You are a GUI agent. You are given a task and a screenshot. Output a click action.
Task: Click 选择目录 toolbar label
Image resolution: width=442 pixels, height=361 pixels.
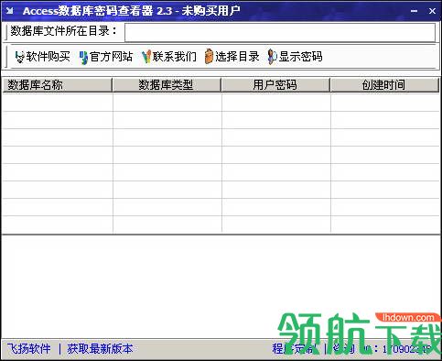237,57
